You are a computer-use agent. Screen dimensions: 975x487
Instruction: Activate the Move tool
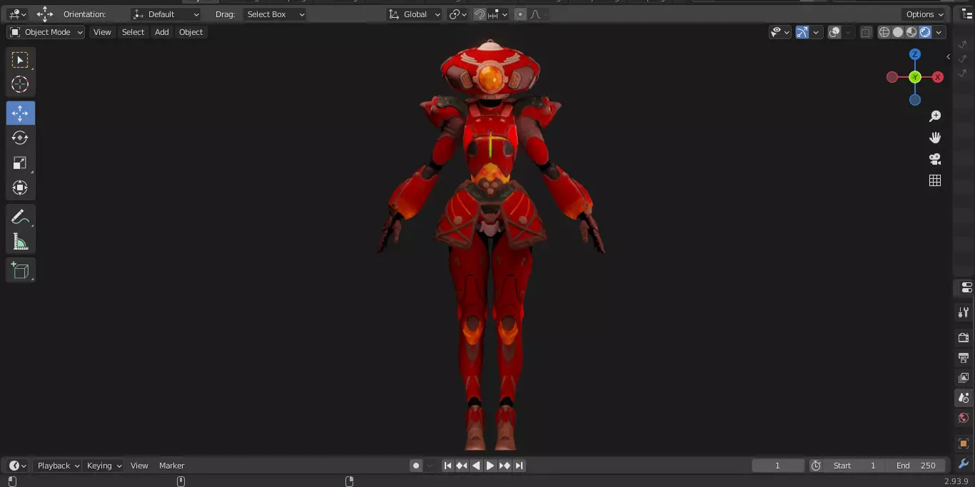click(20, 113)
